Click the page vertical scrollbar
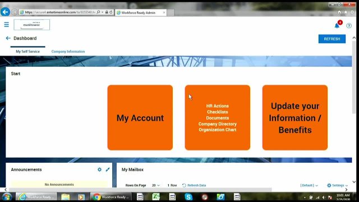 click(354, 77)
